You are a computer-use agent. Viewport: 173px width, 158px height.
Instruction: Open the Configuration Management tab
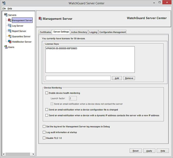coord(113,32)
